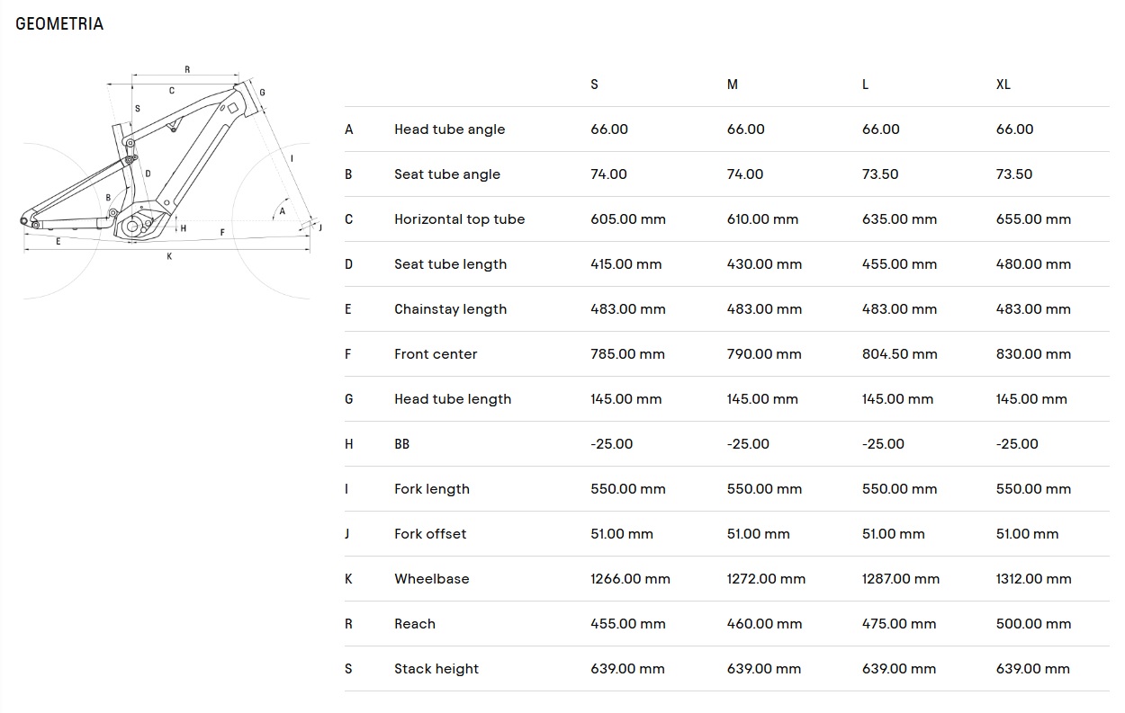Screen dimensions: 1125x713
Task: Click the Chainstay length label
Action: 450,309
